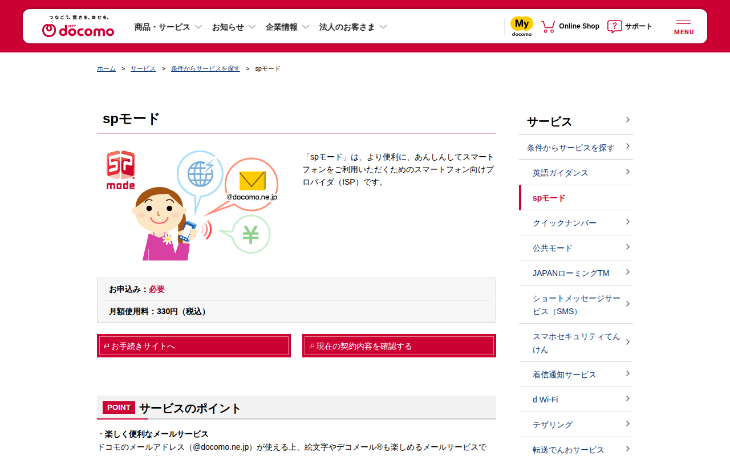Click the chevron next to スマホセキュリティてんけん
730x456 pixels.
coord(627,342)
